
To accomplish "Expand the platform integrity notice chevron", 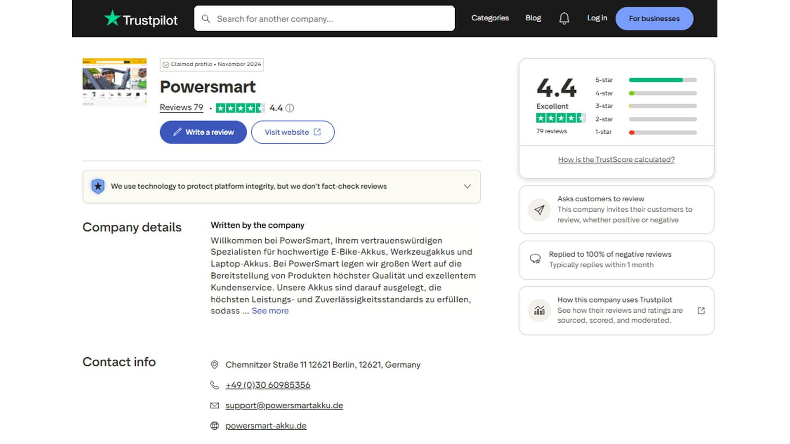I will [467, 186].
